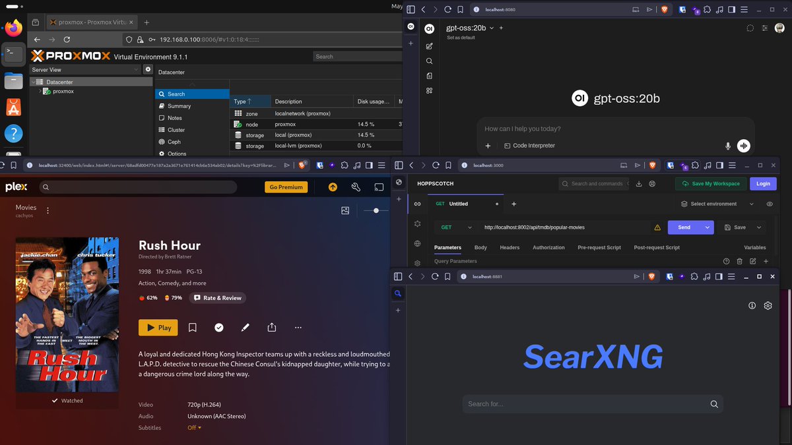The width and height of the screenshot is (792, 445).
Task: Open the Summary item in the Proxmox Datacenter menu
Action: (179, 106)
